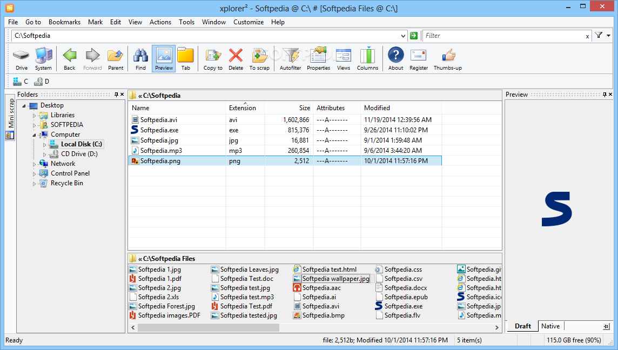Expand the Network tree node
618x350 pixels.
click(34, 164)
